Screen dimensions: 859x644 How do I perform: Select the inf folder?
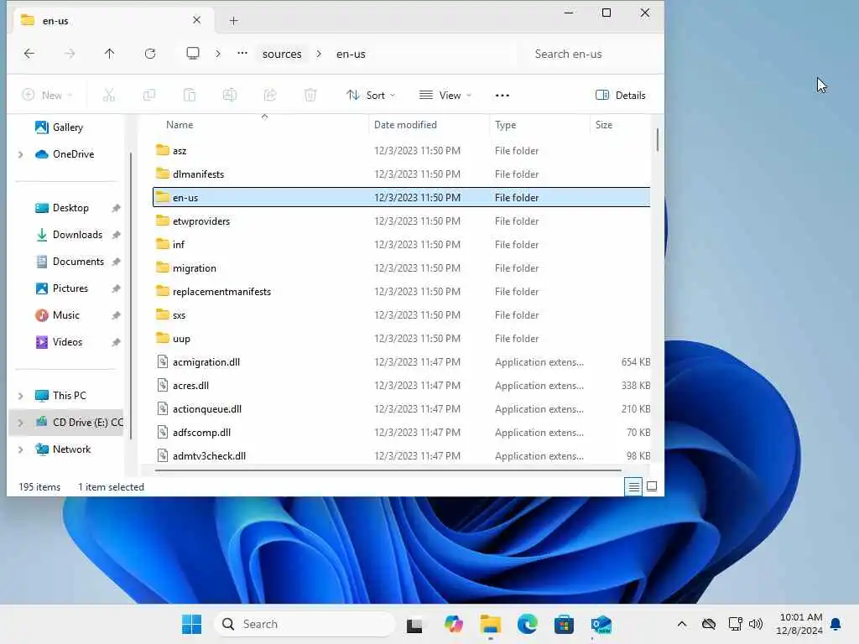402,245
